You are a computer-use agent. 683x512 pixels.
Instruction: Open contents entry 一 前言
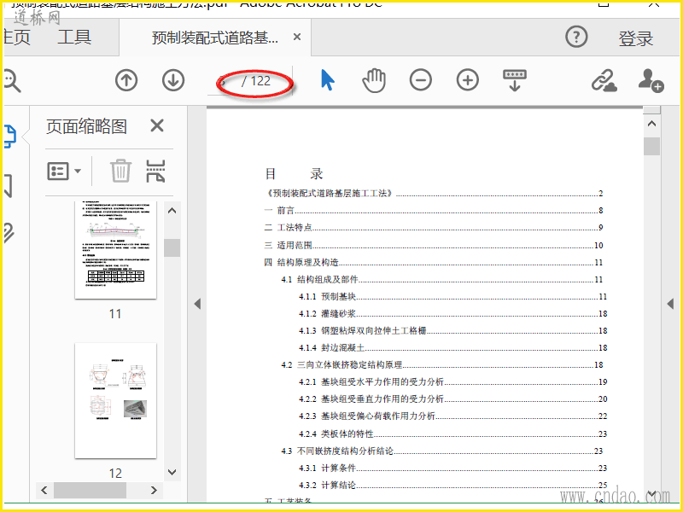[x=434, y=210]
